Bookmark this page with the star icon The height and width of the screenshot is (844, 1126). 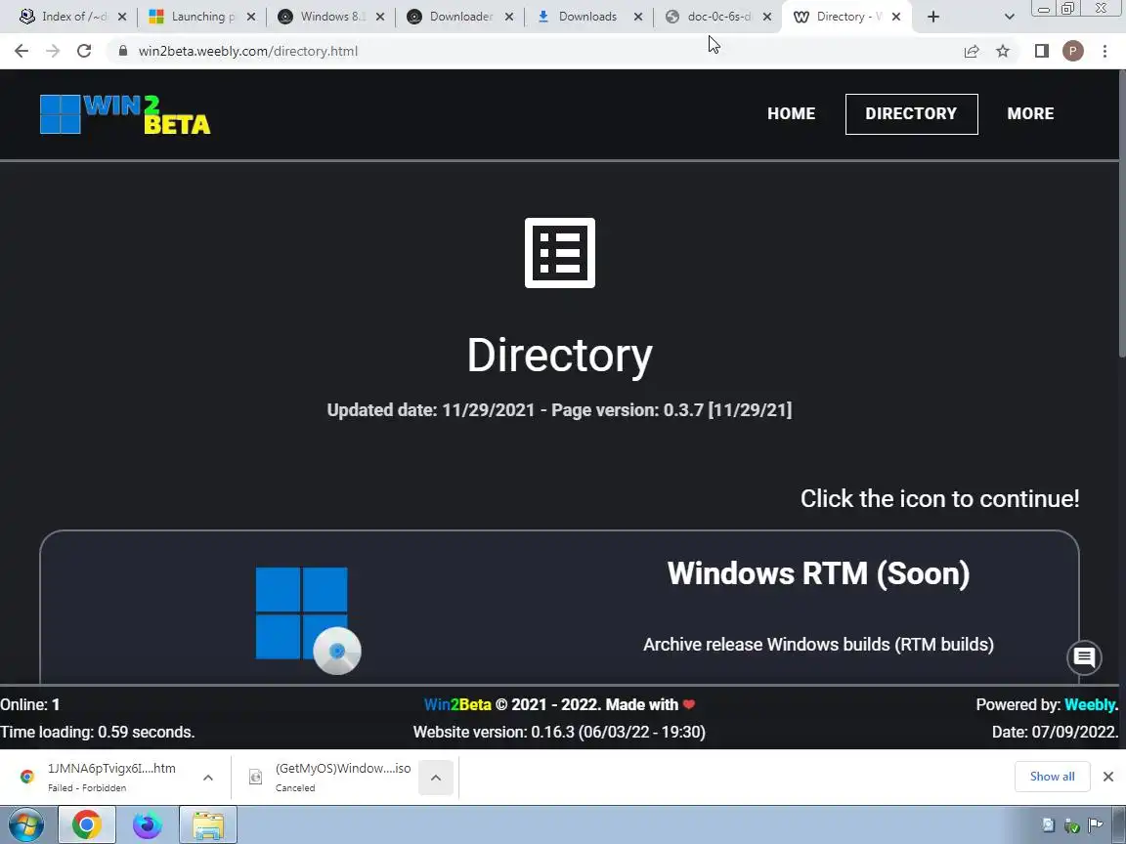click(1003, 51)
